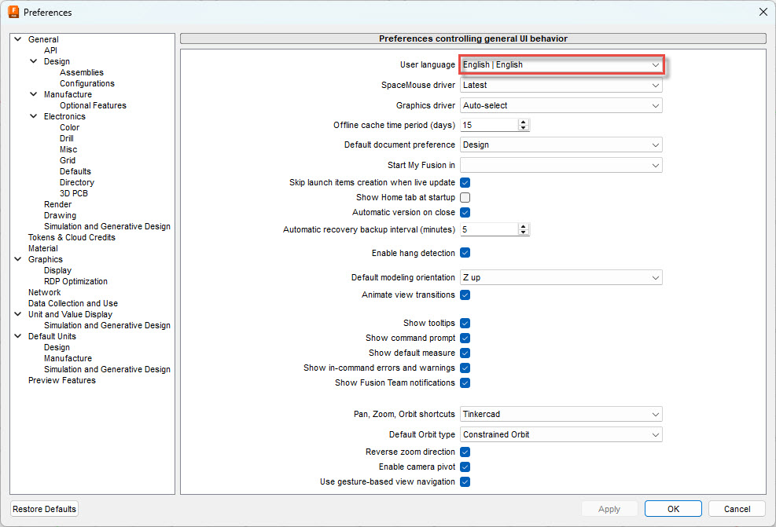776x527 pixels.
Task: Collapse the Graphics tree node
Action: pos(18,259)
